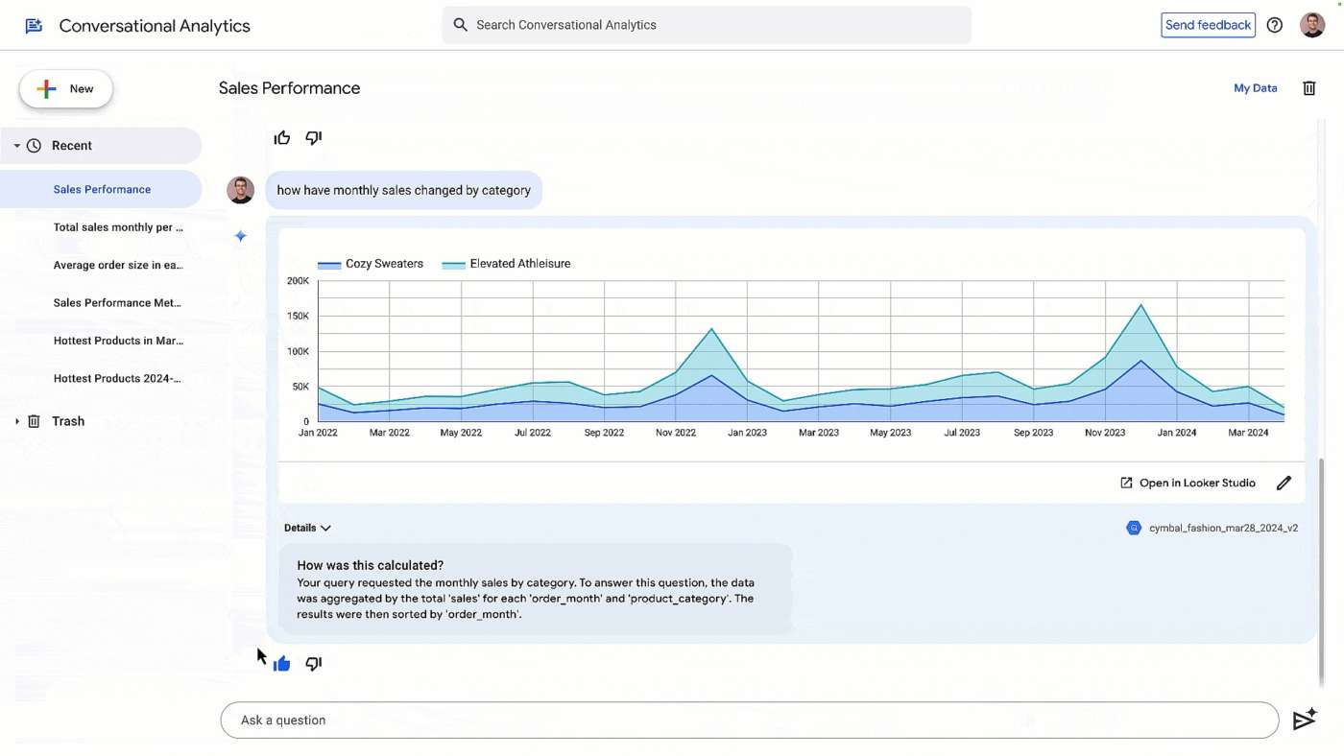Collapse the Recent conversations section
This screenshot has height=756, width=1344.
click(17, 146)
